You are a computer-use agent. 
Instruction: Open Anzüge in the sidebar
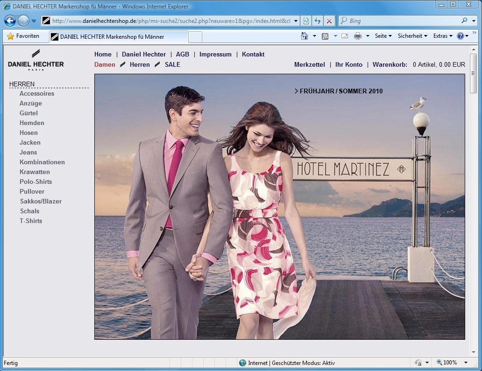(x=31, y=104)
